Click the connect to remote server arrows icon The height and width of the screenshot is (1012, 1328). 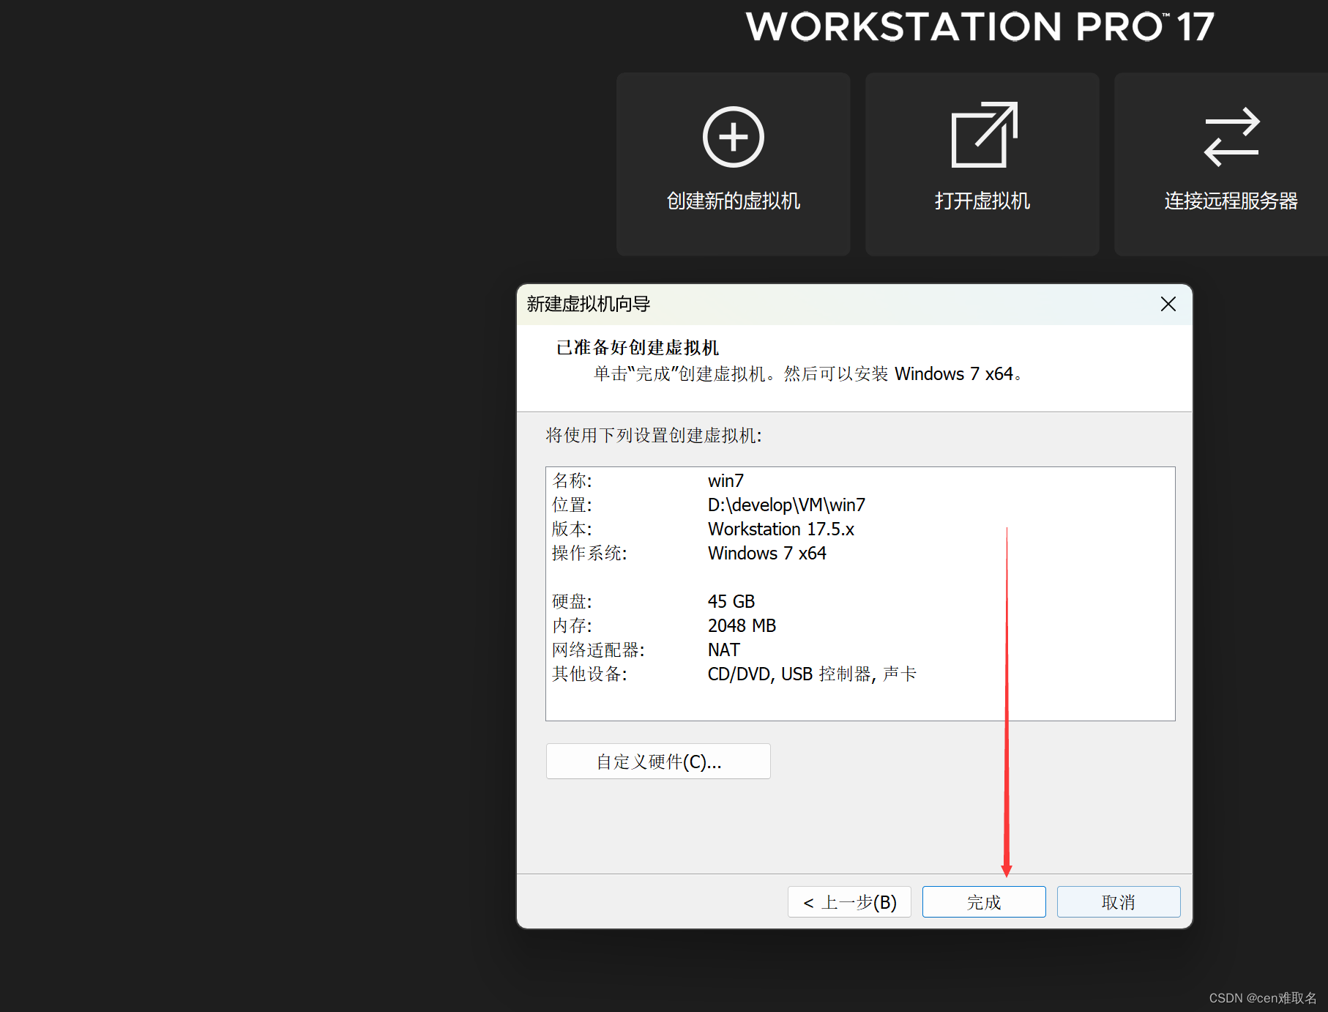[1231, 137]
